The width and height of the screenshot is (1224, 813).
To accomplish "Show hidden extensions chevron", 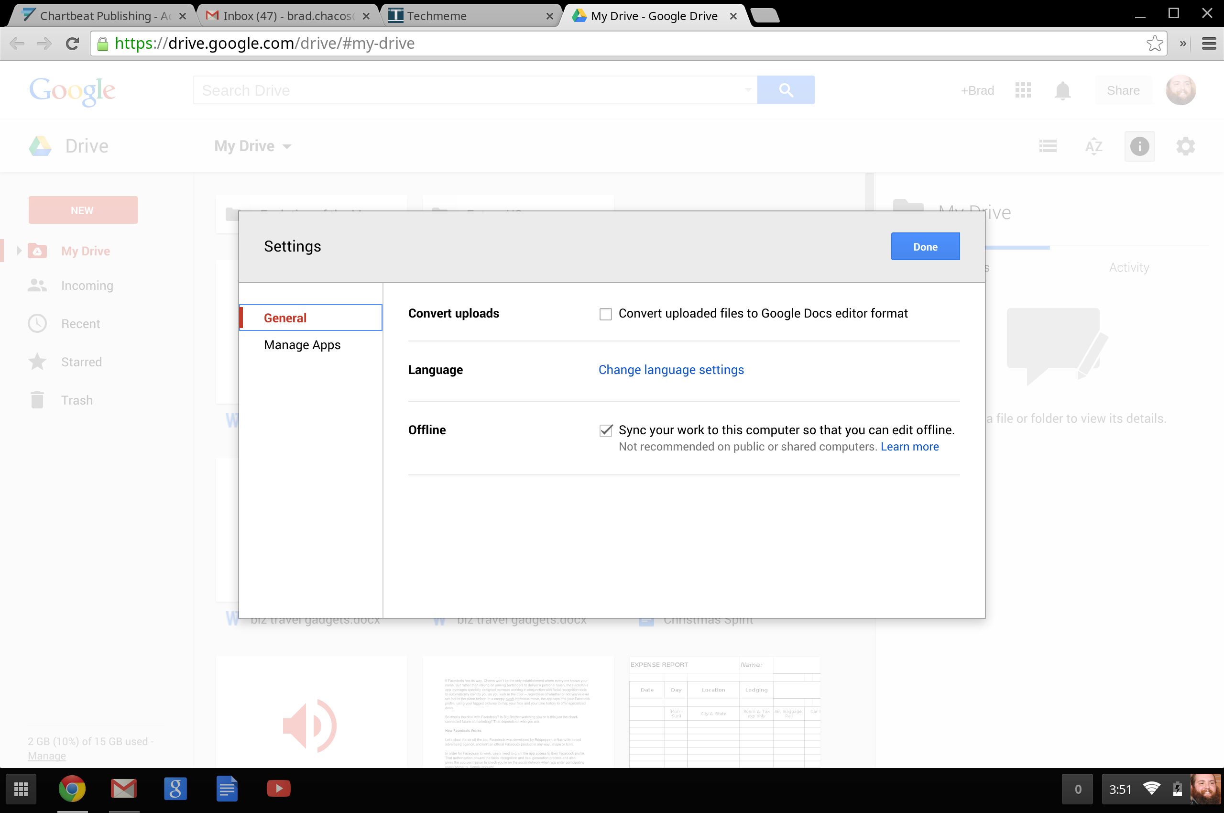I will [x=1182, y=44].
